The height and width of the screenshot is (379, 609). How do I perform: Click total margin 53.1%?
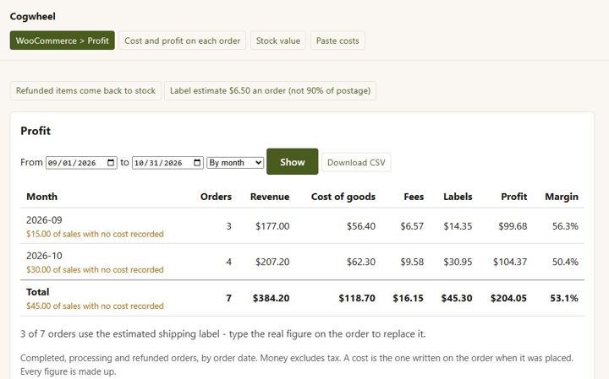point(564,298)
